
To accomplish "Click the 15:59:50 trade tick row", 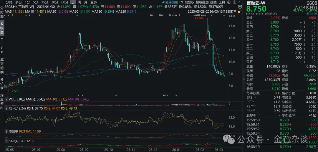I will (x=281, y=120).
